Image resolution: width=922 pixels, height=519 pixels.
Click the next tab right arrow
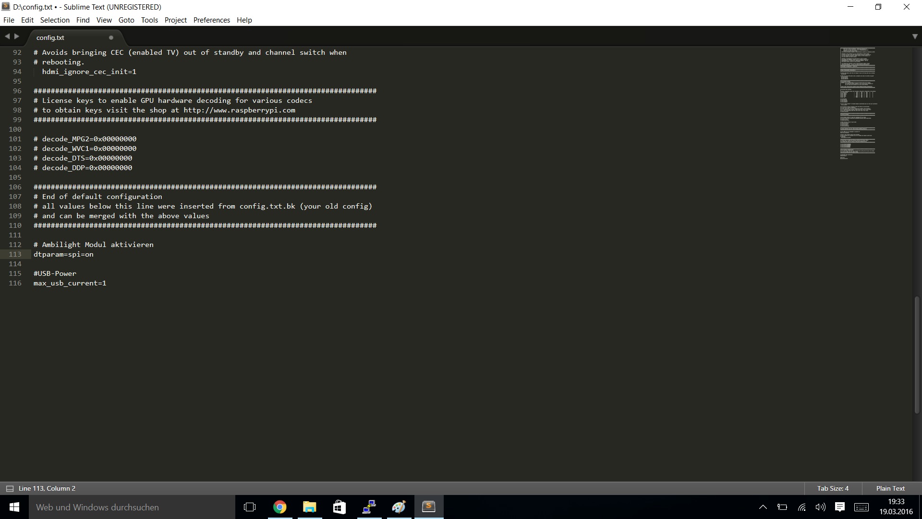17,37
